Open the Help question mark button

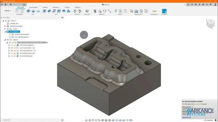[x=203, y=5]
